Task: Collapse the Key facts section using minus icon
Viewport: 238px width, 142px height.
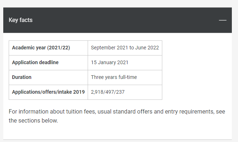Action: 222,20
